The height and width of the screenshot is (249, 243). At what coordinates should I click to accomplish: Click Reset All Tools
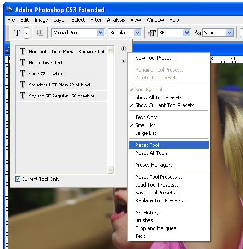pos(169,153)
